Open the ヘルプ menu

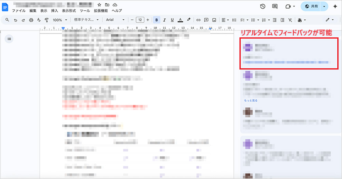[117, 11]
